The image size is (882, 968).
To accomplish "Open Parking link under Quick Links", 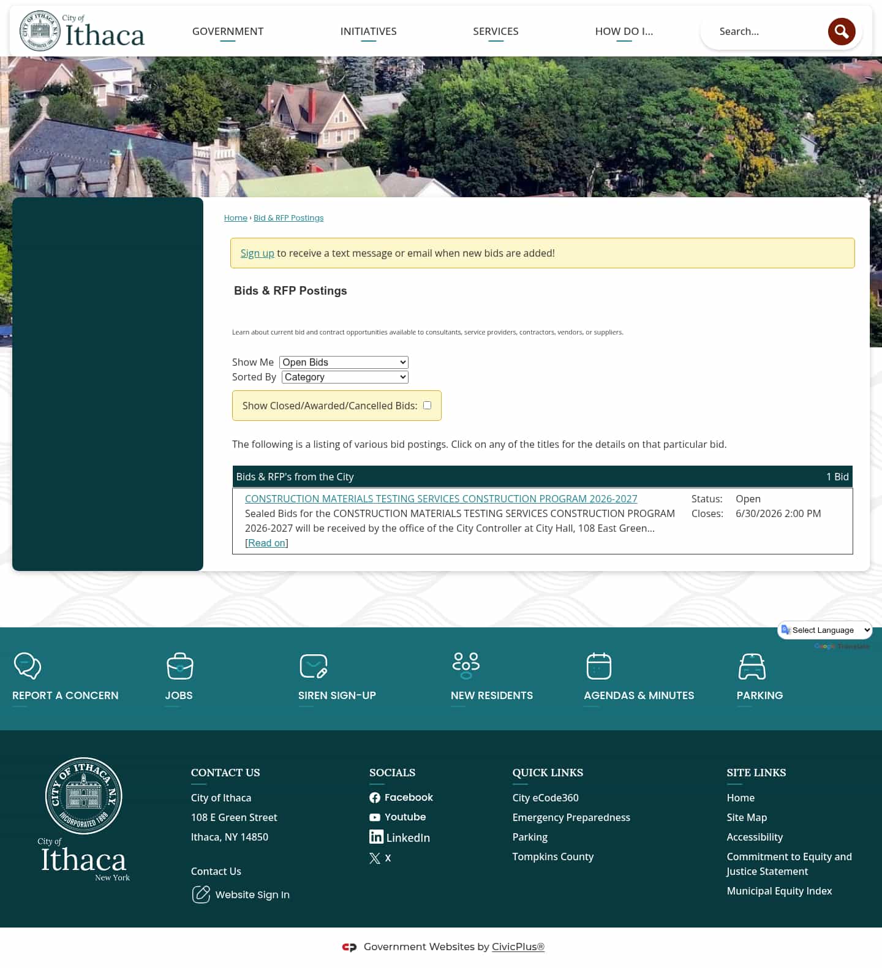I will pos(530,837).
